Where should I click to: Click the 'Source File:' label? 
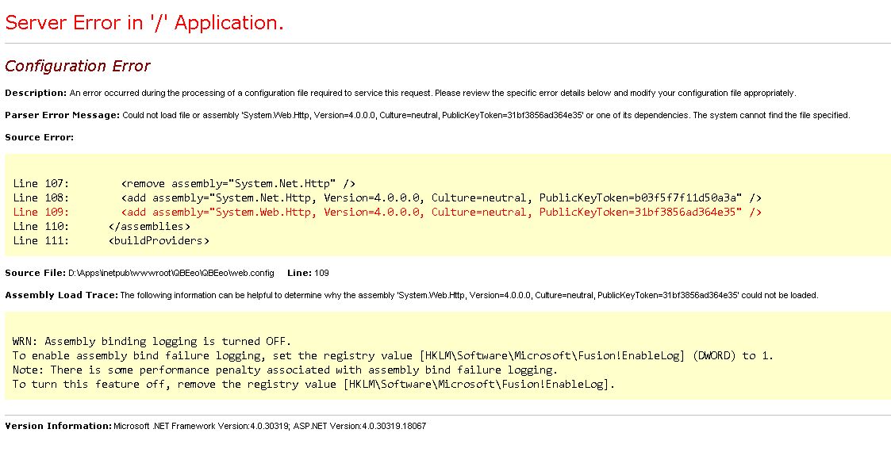[35, 273]
